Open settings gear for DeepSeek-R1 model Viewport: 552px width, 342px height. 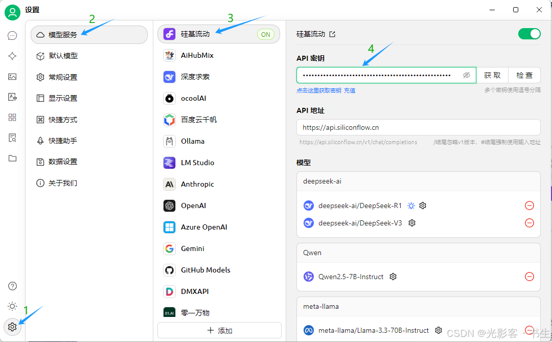pyautogui.click(x=423, y=206)
